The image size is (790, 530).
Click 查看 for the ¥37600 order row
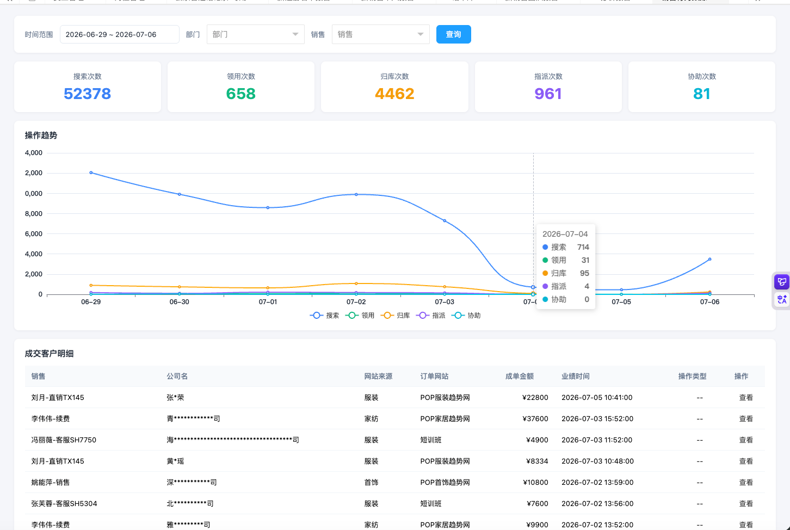746,419
